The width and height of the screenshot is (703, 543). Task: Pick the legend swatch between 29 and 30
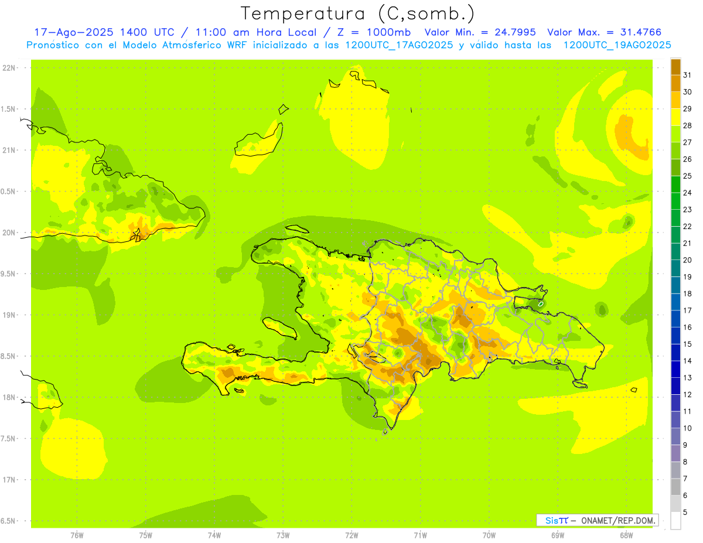click(675, 100)
